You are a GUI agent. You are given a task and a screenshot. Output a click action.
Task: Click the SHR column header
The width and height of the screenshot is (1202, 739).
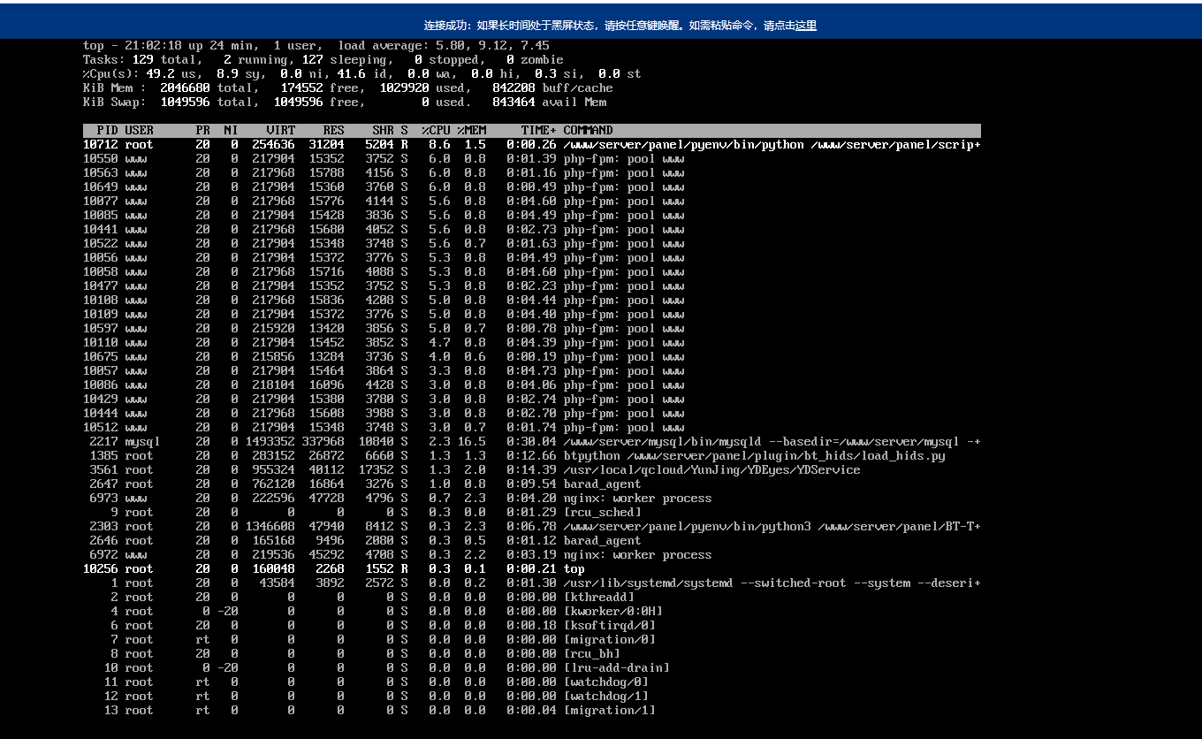click(384, 130)
